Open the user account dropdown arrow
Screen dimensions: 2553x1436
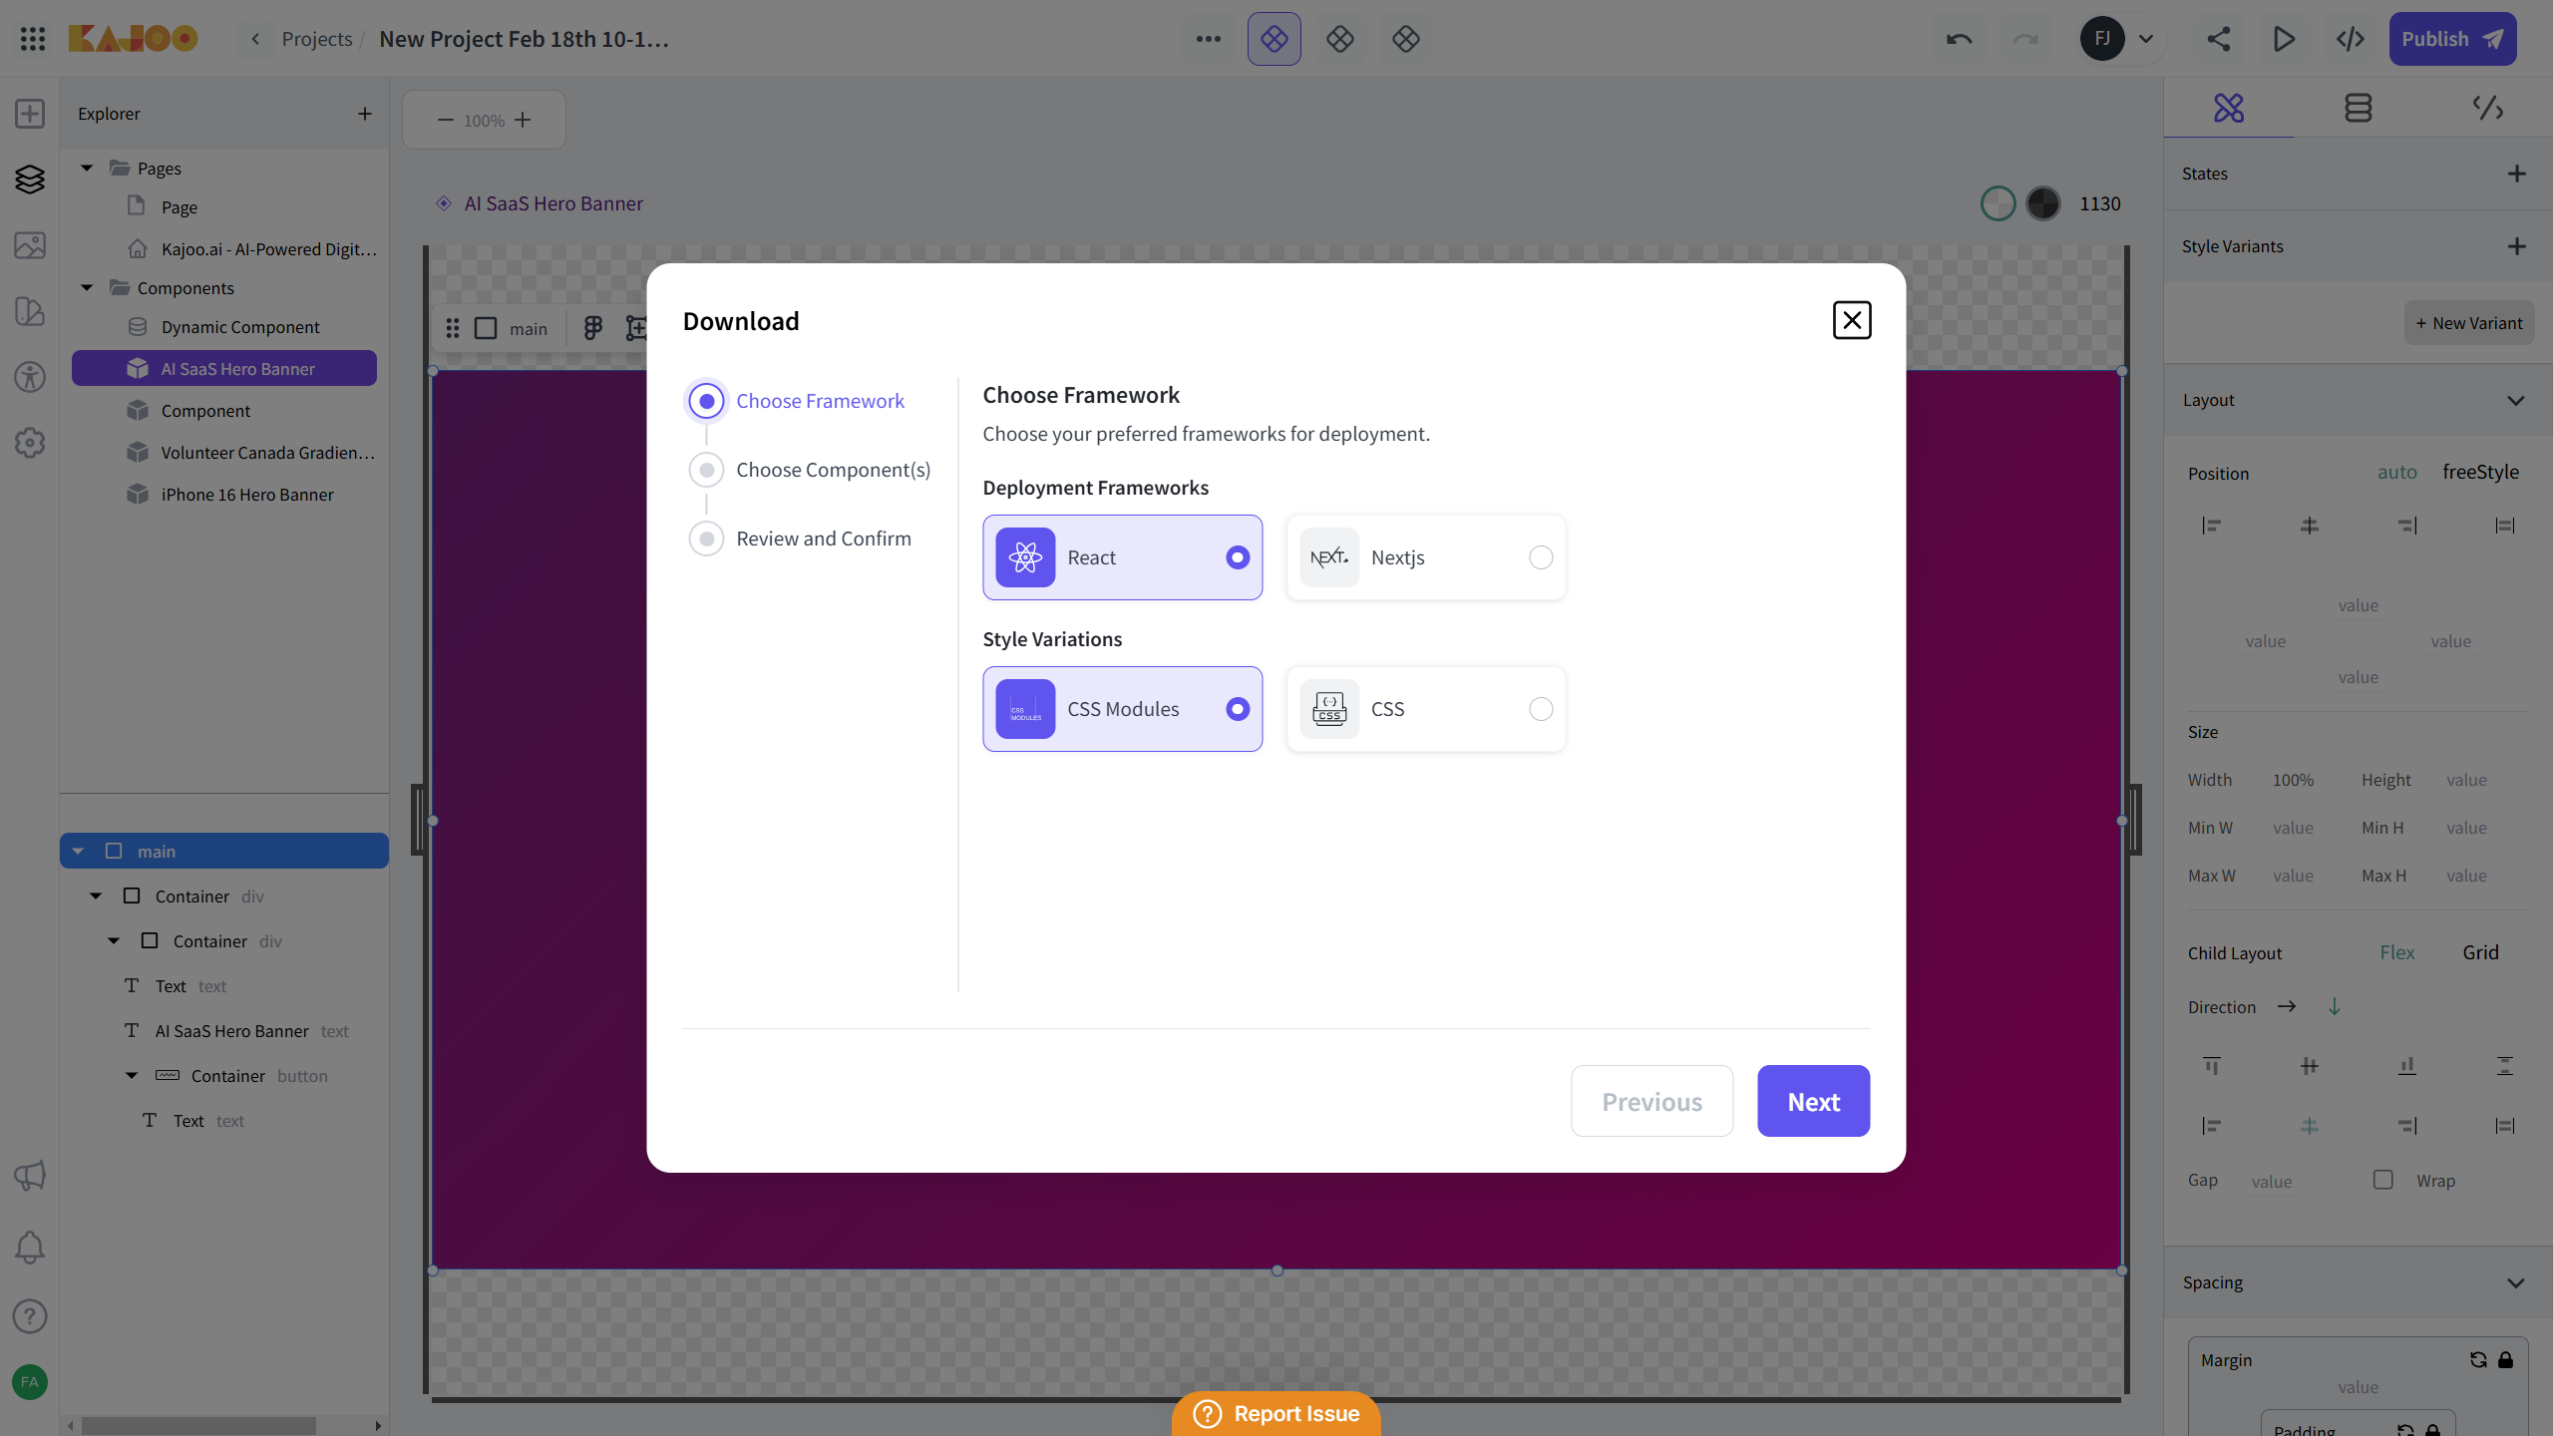tap(2146, 39)
